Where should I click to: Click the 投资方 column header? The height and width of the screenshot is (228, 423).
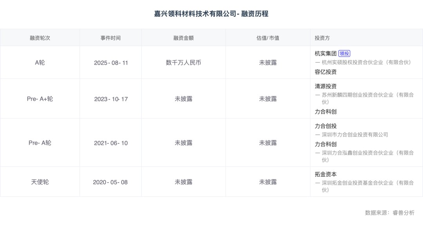322,38
